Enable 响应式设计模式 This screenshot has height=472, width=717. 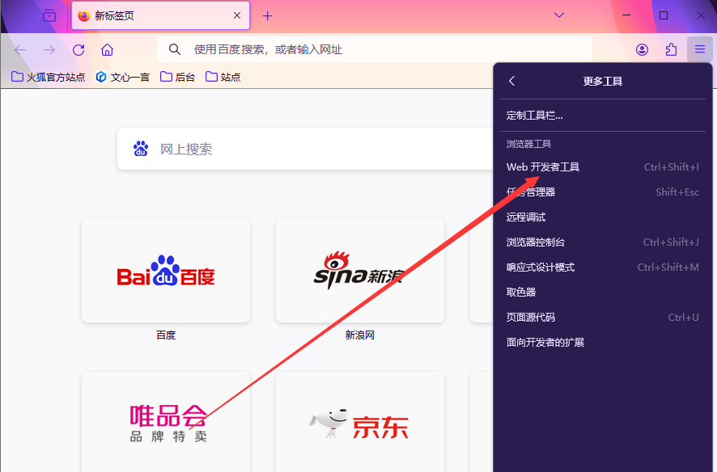[x=603, y=268]
